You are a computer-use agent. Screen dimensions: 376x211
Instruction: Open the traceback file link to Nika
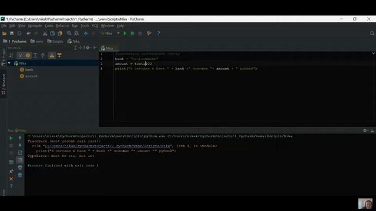[x=108, y=146]
